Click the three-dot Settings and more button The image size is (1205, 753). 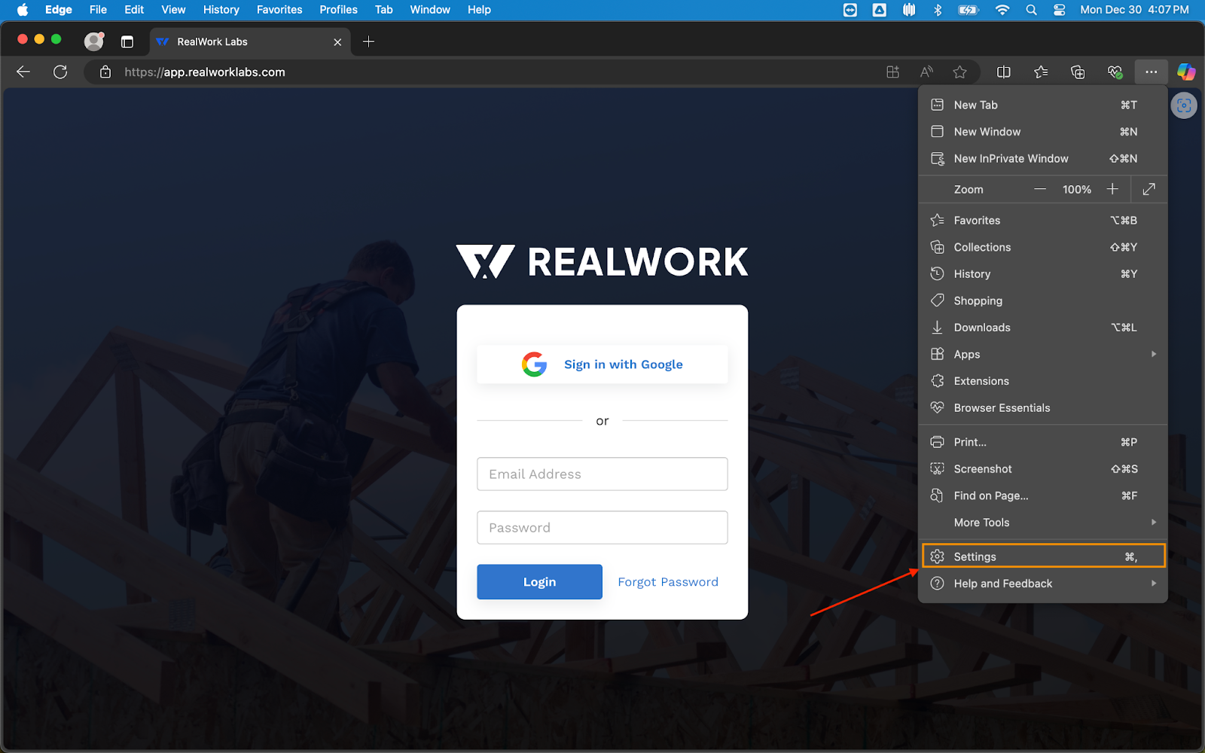coord(1151,72)
